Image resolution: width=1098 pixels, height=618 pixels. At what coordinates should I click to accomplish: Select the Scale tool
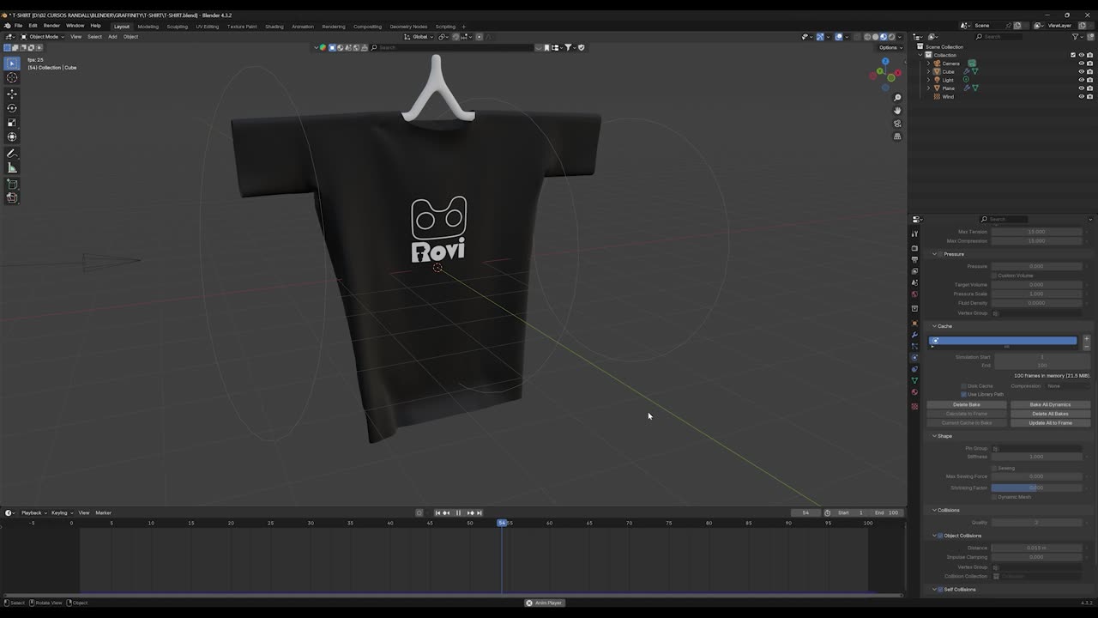pos(12,123)
